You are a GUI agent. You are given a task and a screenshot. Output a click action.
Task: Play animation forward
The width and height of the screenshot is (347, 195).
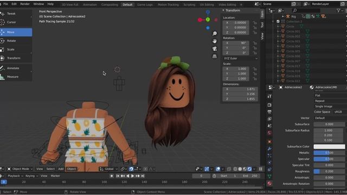132,176
